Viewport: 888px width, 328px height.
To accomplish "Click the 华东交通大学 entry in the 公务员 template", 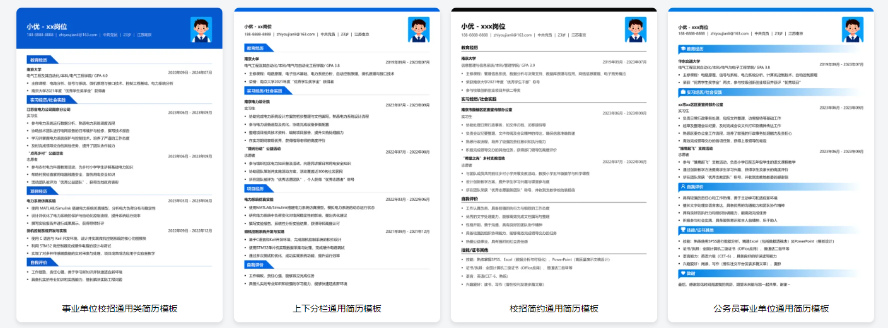I will pyautogui.click(x=689, y=62).
